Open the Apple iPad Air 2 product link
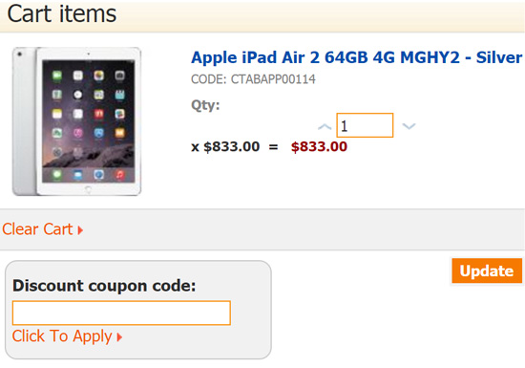This screenshot has height=368, width=525. point(356,57)
